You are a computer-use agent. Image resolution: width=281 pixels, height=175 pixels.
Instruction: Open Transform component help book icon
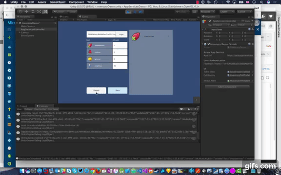(249, 29)
